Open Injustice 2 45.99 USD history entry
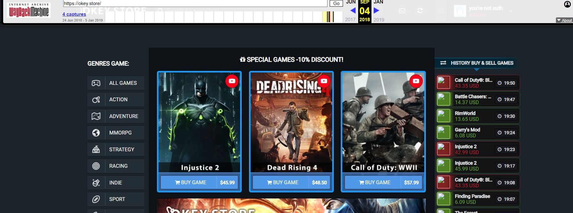573x213 pixels. [x=478, y=166]
